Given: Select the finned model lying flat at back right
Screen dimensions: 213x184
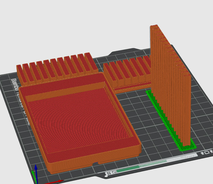Looking at the screenshot, I should pyautogui.click(x=127, y=74).
